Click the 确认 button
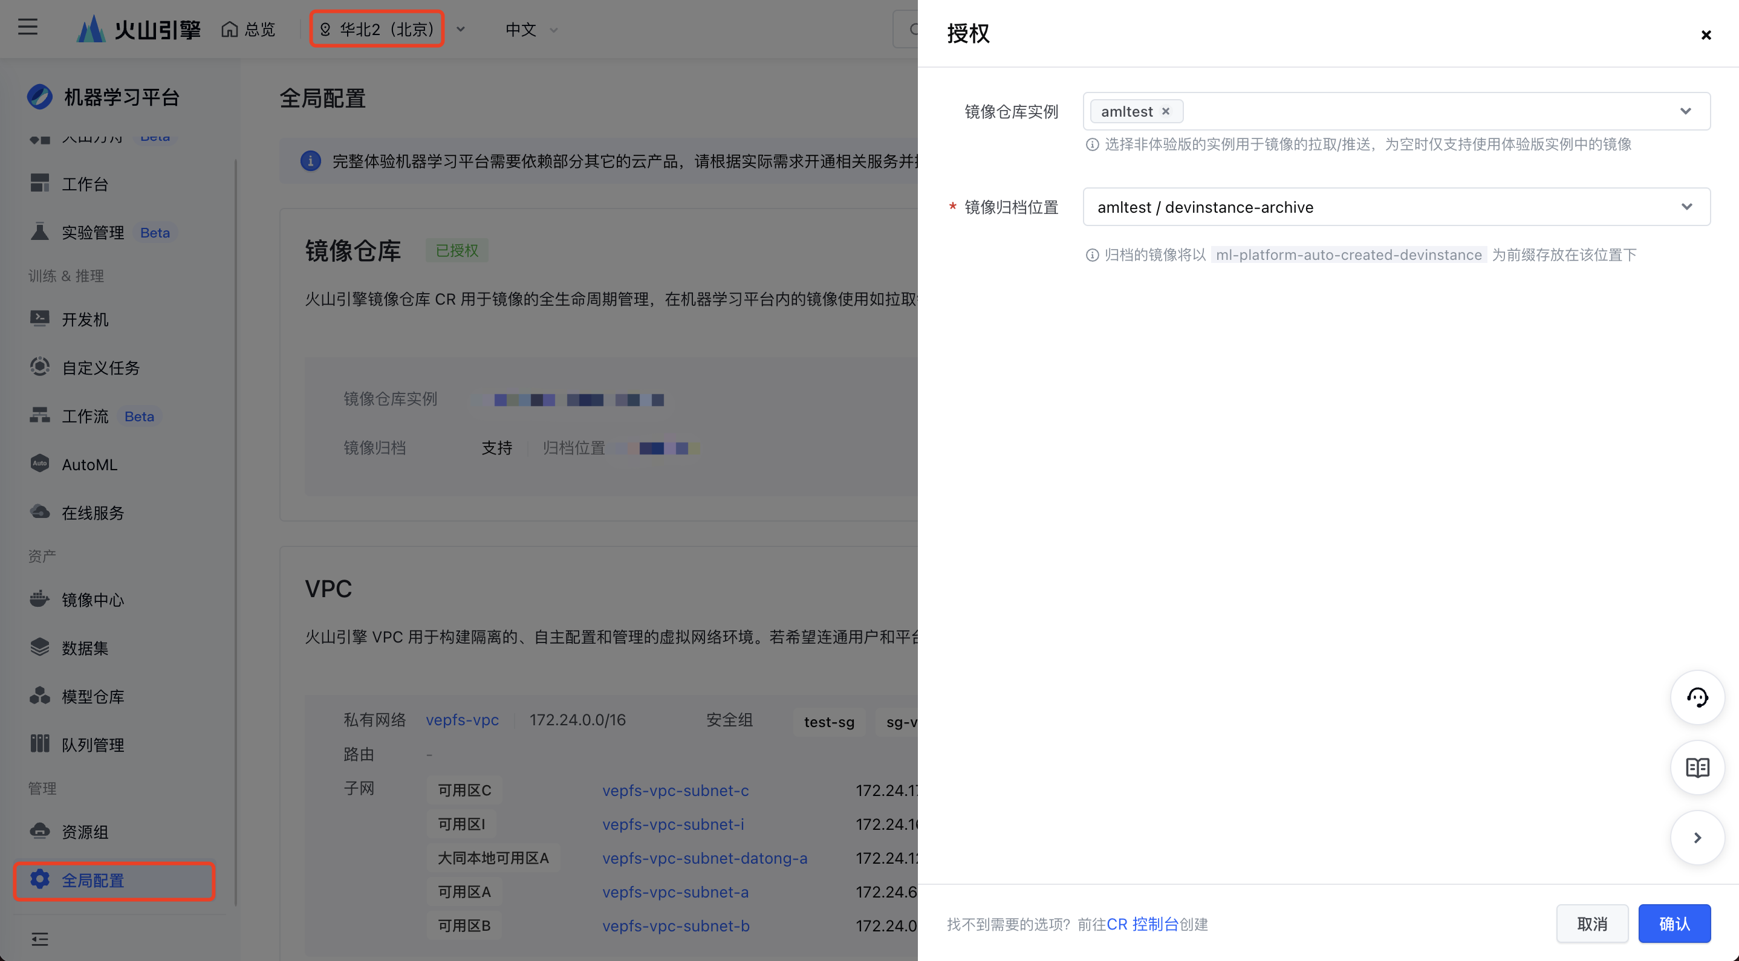Viewport: 1739px width, 961px height. (1674, 923)
